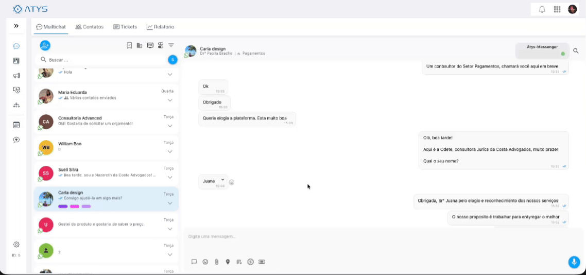Click the location pin icon
This screenshot has height=275, width=586.
click(228, 262)
